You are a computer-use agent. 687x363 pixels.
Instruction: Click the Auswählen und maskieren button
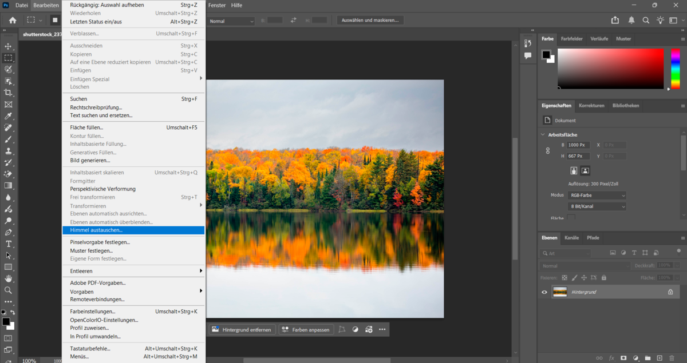point(371,19)
